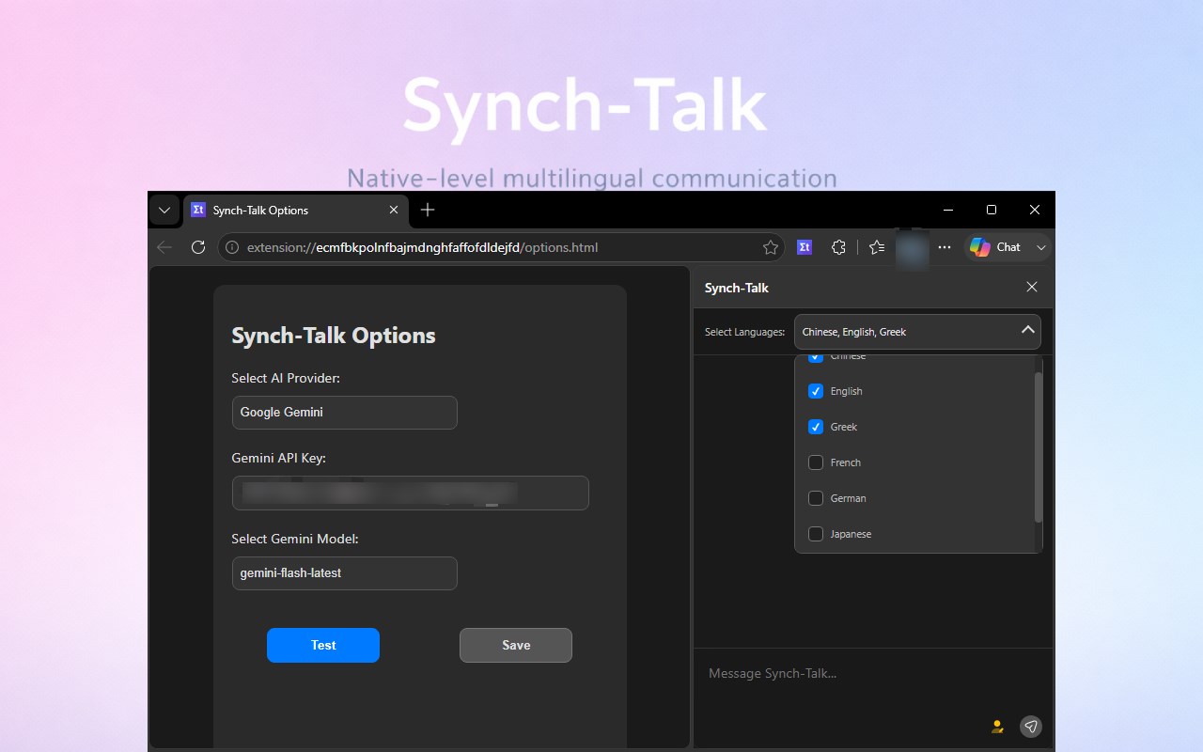1203x752 pixels.
Task: Maximize the browser window
Action: tap(992, 210)
